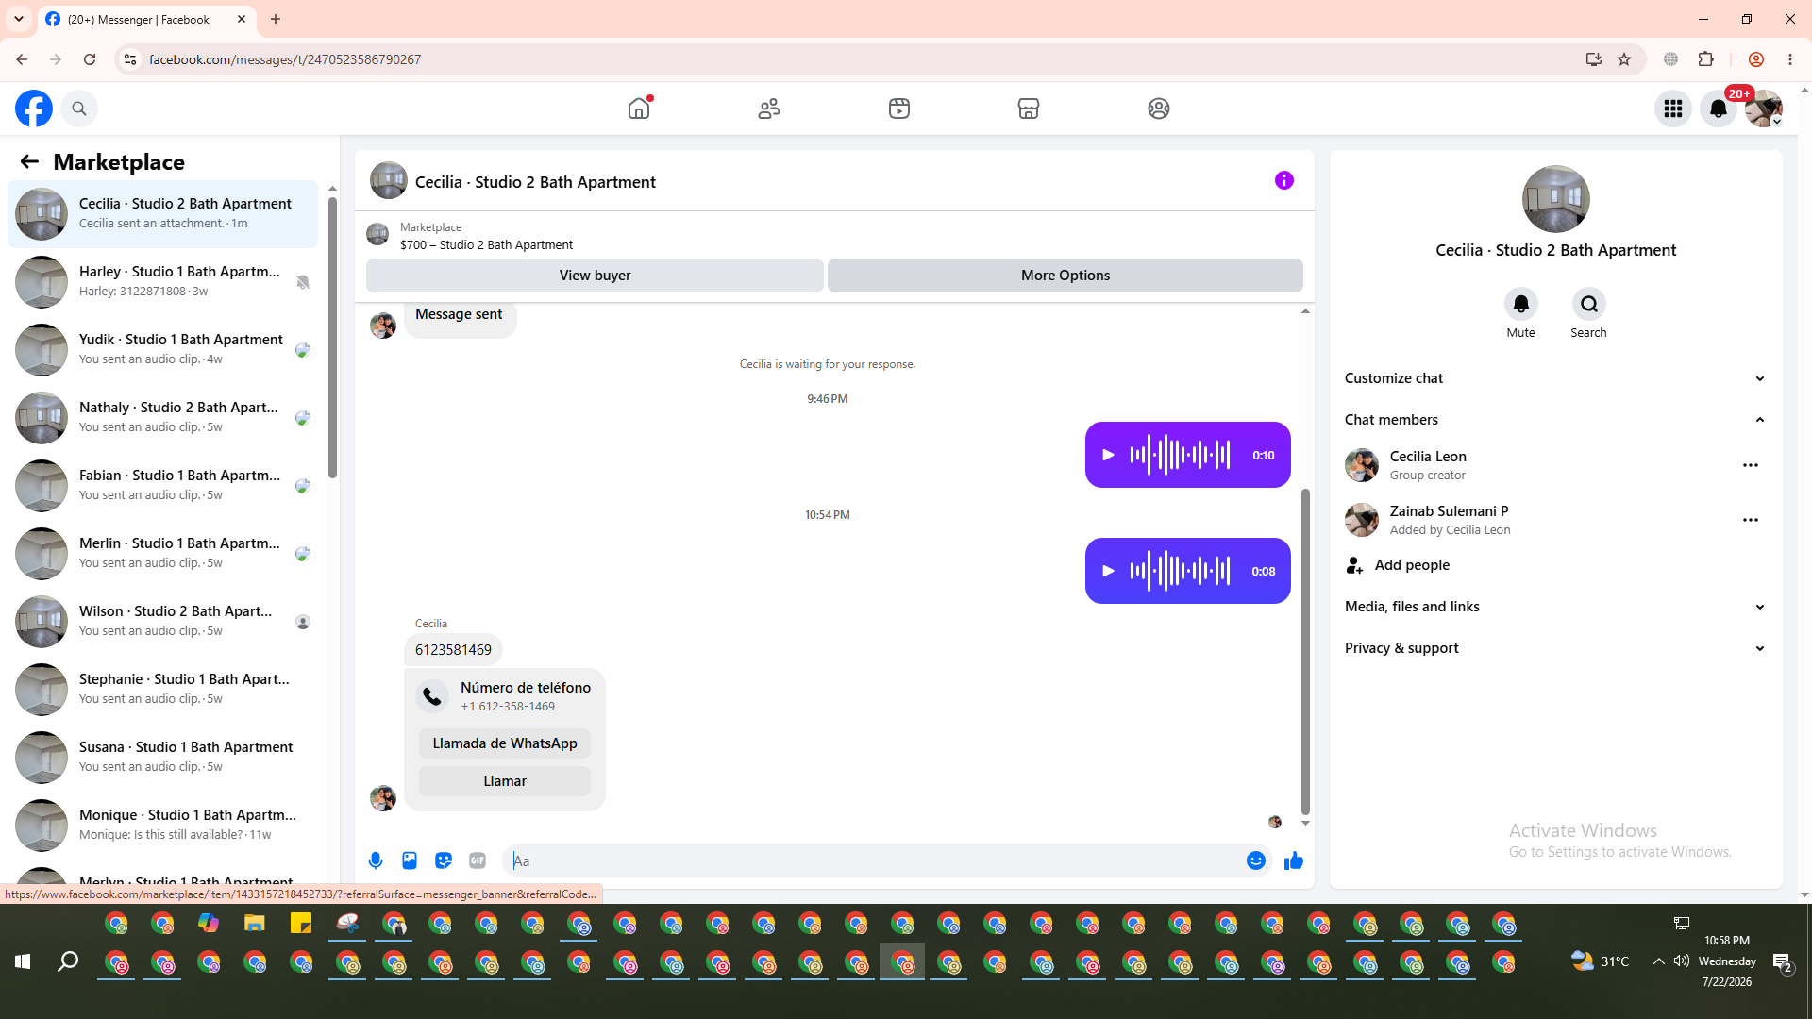Click the View buyer button
Viewport: 1812px width, 1019px height.
click(595, 276)
